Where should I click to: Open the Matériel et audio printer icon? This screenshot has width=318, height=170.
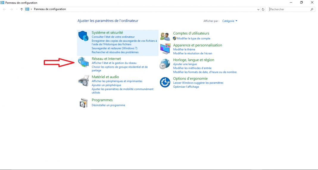coord(83,81)
